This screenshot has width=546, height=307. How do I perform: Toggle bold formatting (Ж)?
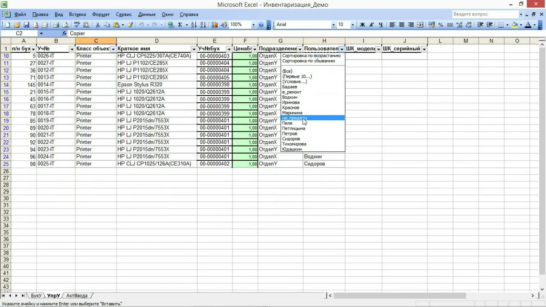pyautogui.click(x=363, y=25)
